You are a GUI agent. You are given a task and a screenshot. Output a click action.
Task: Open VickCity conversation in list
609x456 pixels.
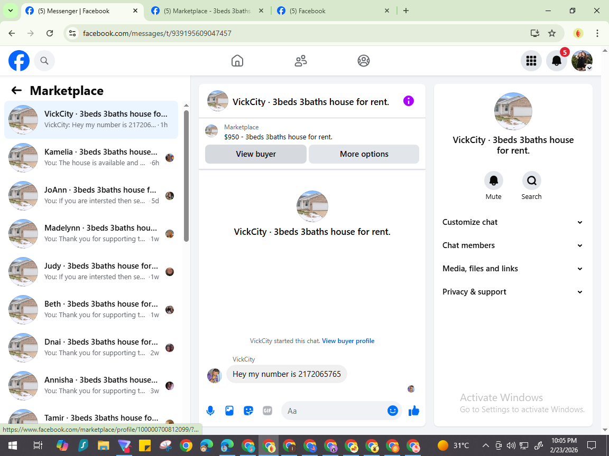91,119
